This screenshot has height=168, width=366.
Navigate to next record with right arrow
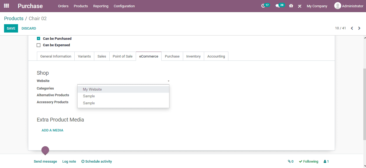pos(359,28)
